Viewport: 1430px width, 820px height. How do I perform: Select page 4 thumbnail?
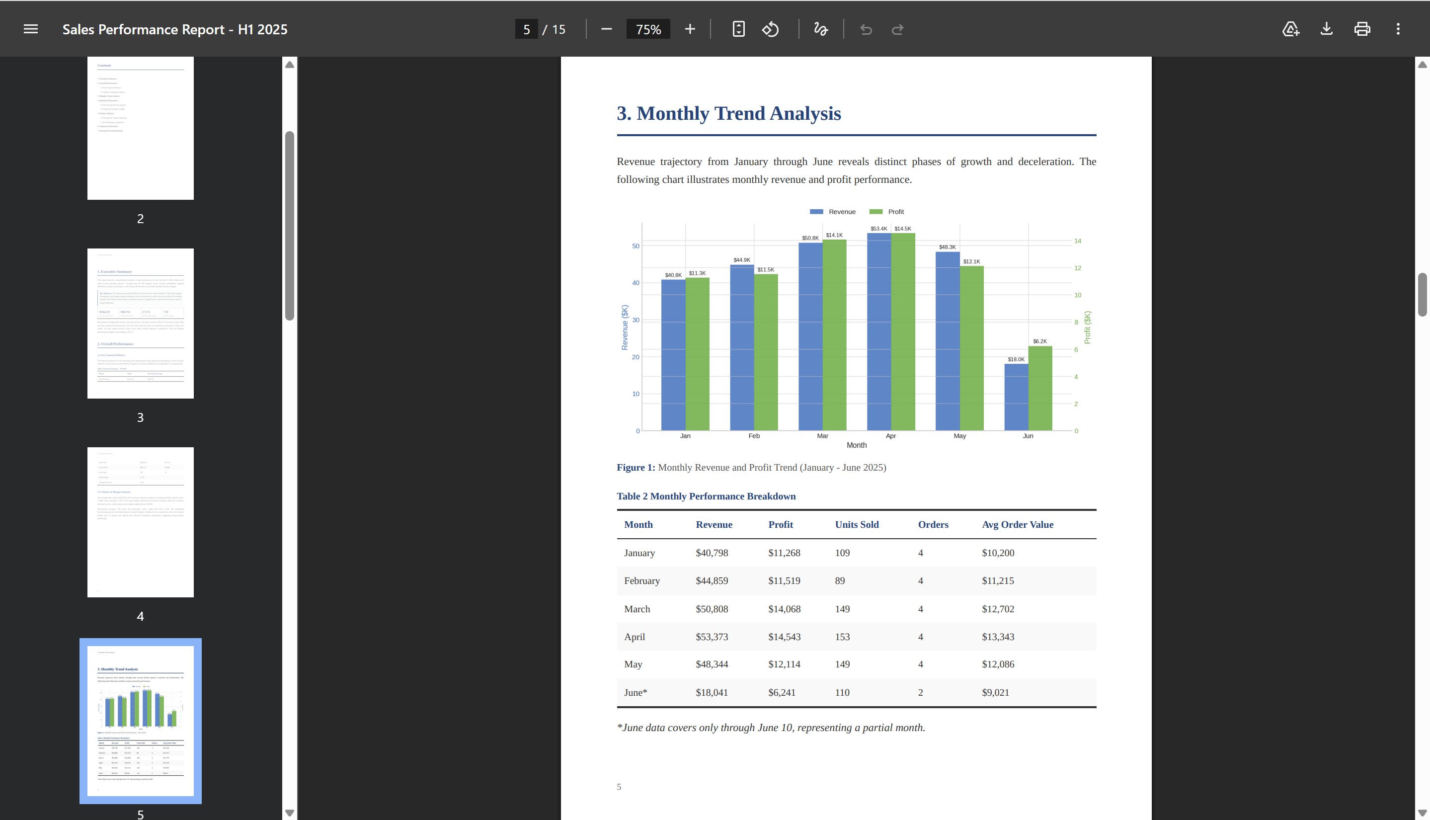tap(140, 522)
